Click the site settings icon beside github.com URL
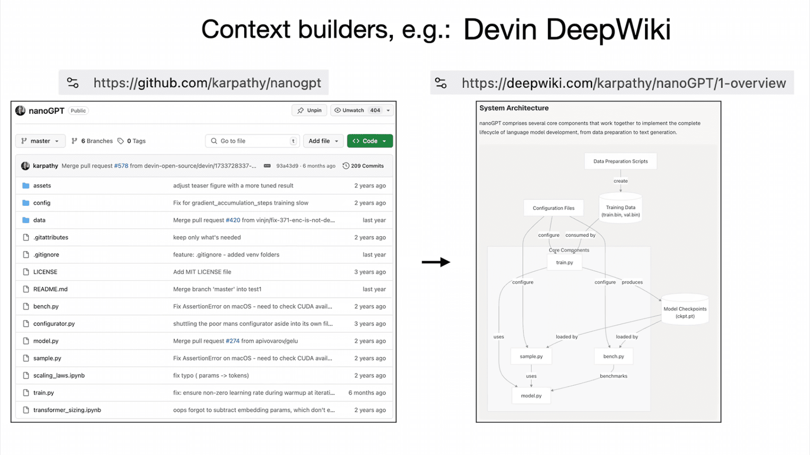 (x=73, y=83)
